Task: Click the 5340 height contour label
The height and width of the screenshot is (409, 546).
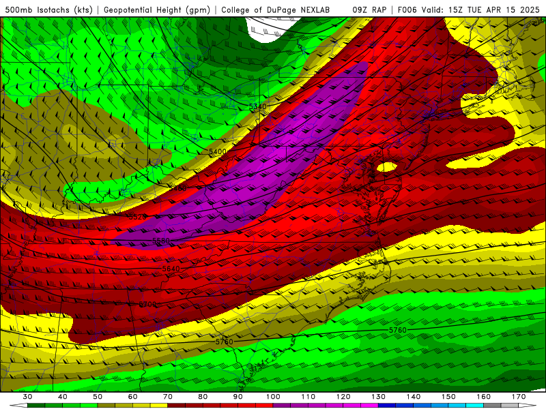Action: pos(258,106)
